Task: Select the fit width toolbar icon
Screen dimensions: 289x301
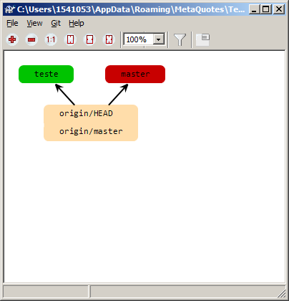Action: [x=89, y=39]
